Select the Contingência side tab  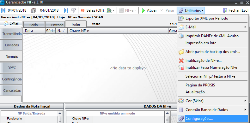(x=11, y=79)
